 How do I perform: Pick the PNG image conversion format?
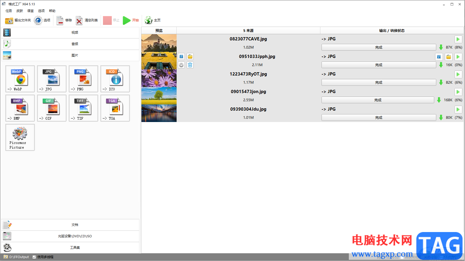[x=83, y=79]
